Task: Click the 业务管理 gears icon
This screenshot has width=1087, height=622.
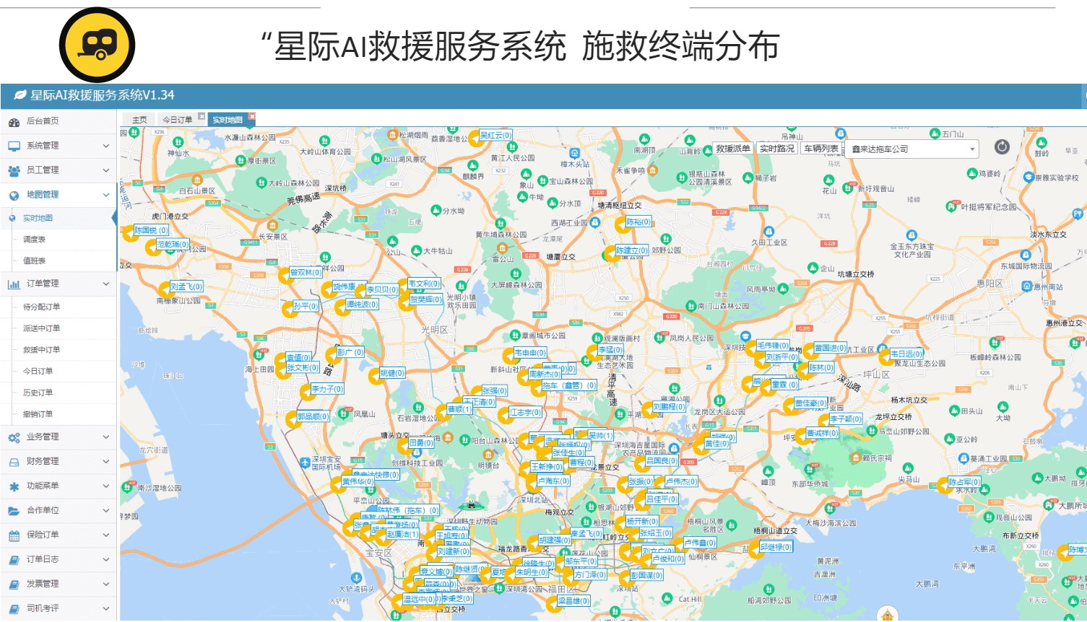Action: [x=14, y=437]
